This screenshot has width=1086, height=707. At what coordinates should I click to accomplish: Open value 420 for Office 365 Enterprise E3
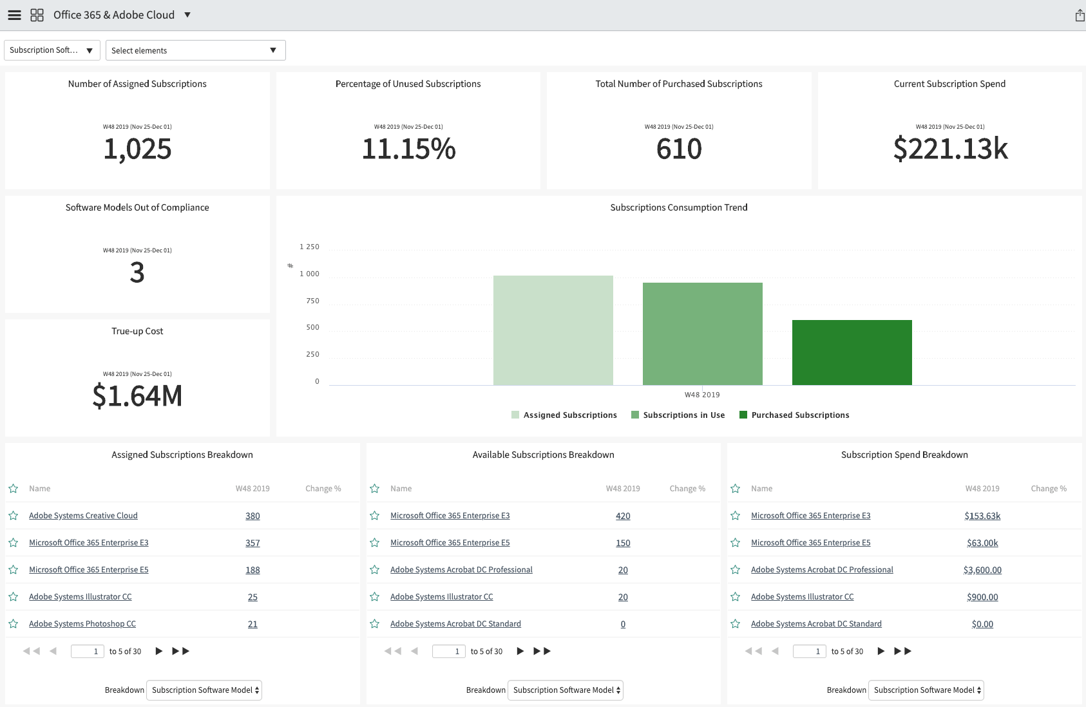coord(623,516)
